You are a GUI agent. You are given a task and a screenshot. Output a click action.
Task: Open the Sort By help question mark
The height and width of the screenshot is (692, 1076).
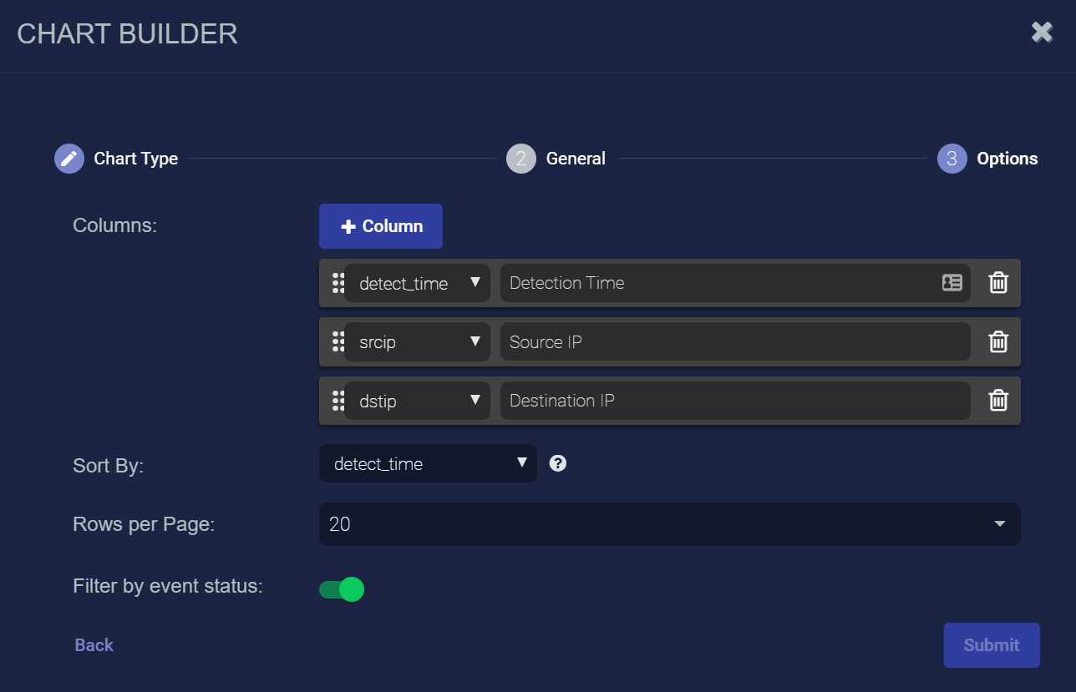click(x=558, y=463)
